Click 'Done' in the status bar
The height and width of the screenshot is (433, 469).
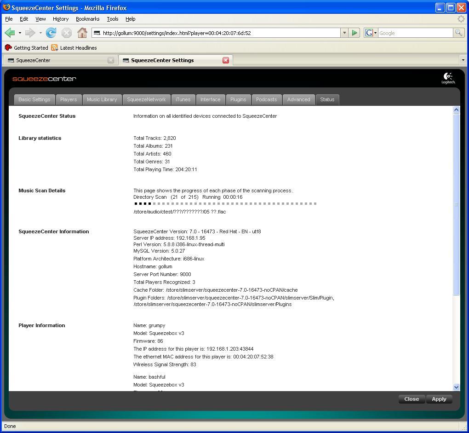(x=10, y=426)
